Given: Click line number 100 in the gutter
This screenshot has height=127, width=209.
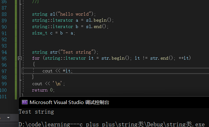Looking at the screenshot, I should pos(3,90).
